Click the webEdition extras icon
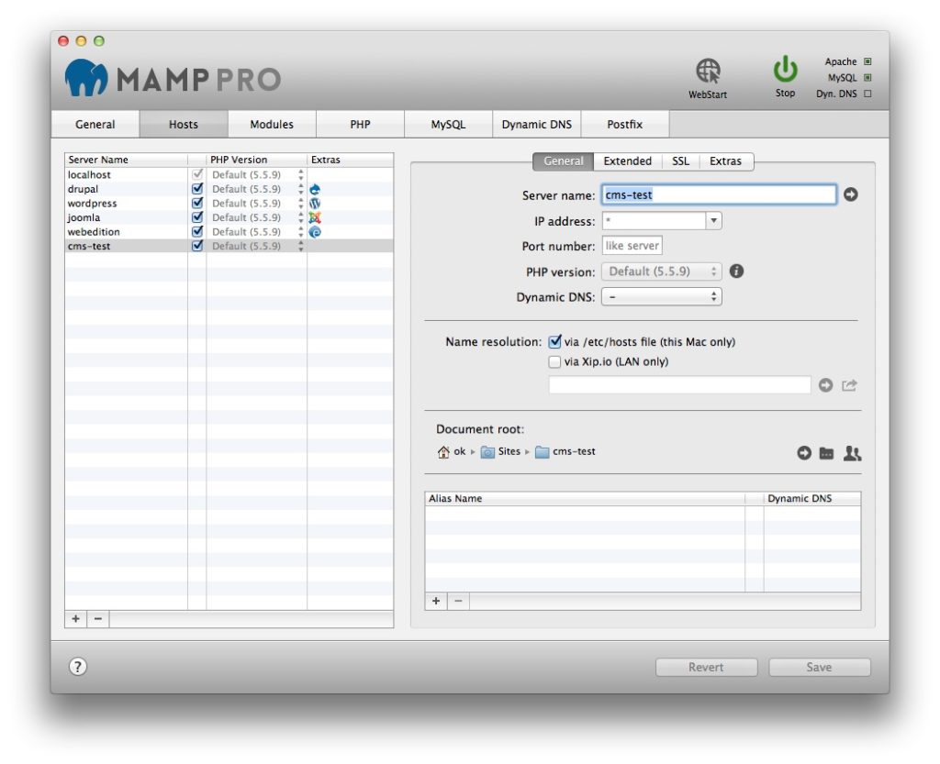This screenshot has height=764, width=940. click(315, 232)
